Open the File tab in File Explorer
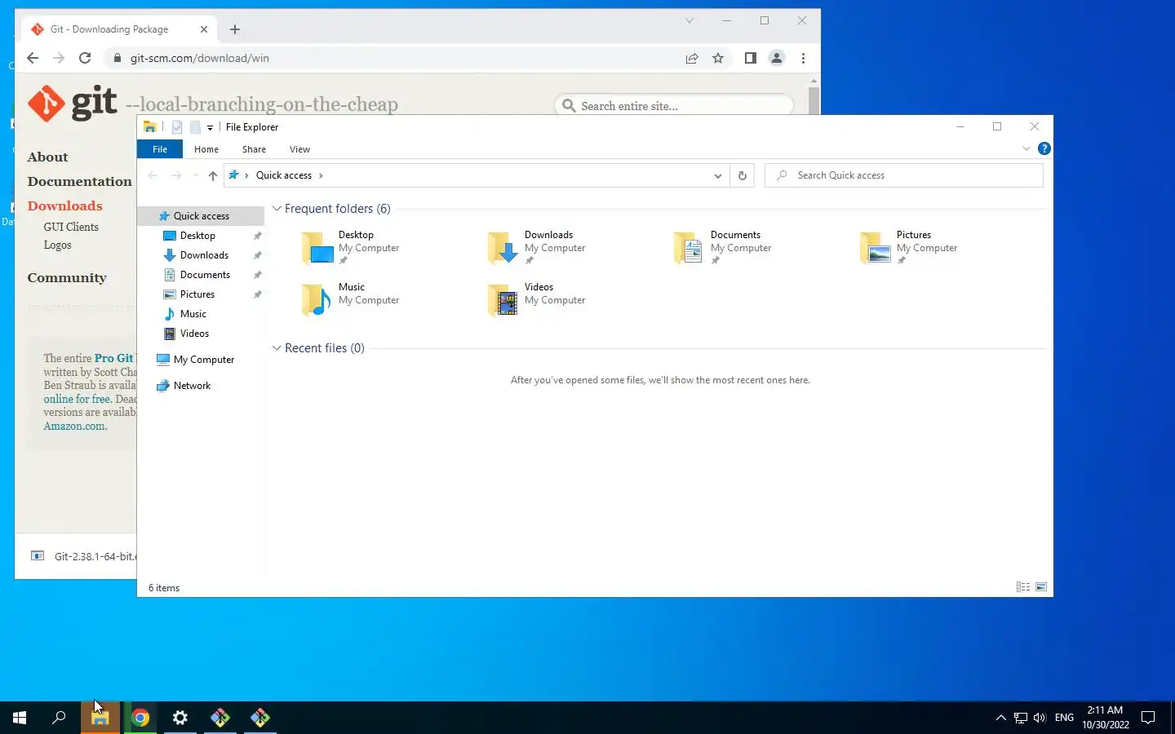 pyautogui.click(x=160, y=149)
